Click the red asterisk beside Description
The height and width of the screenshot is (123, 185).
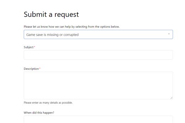click(x=40, y=69)
